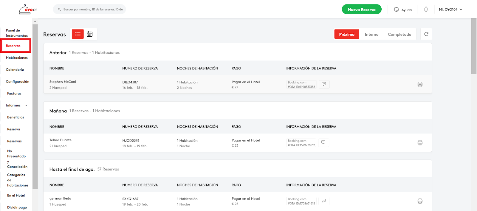Click Booking.com OTA ID 1579776132 tag
The width and height of the screenshot is (477, 211).
click(x=301, y=143)
